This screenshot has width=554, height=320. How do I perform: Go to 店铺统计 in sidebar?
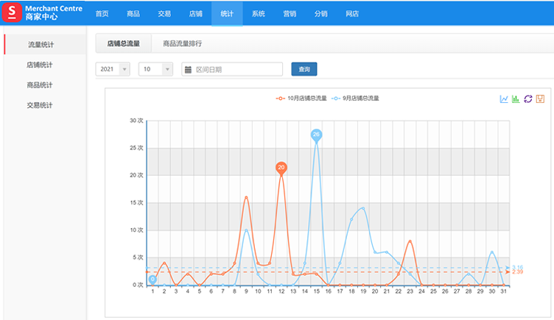pos(39,65)
